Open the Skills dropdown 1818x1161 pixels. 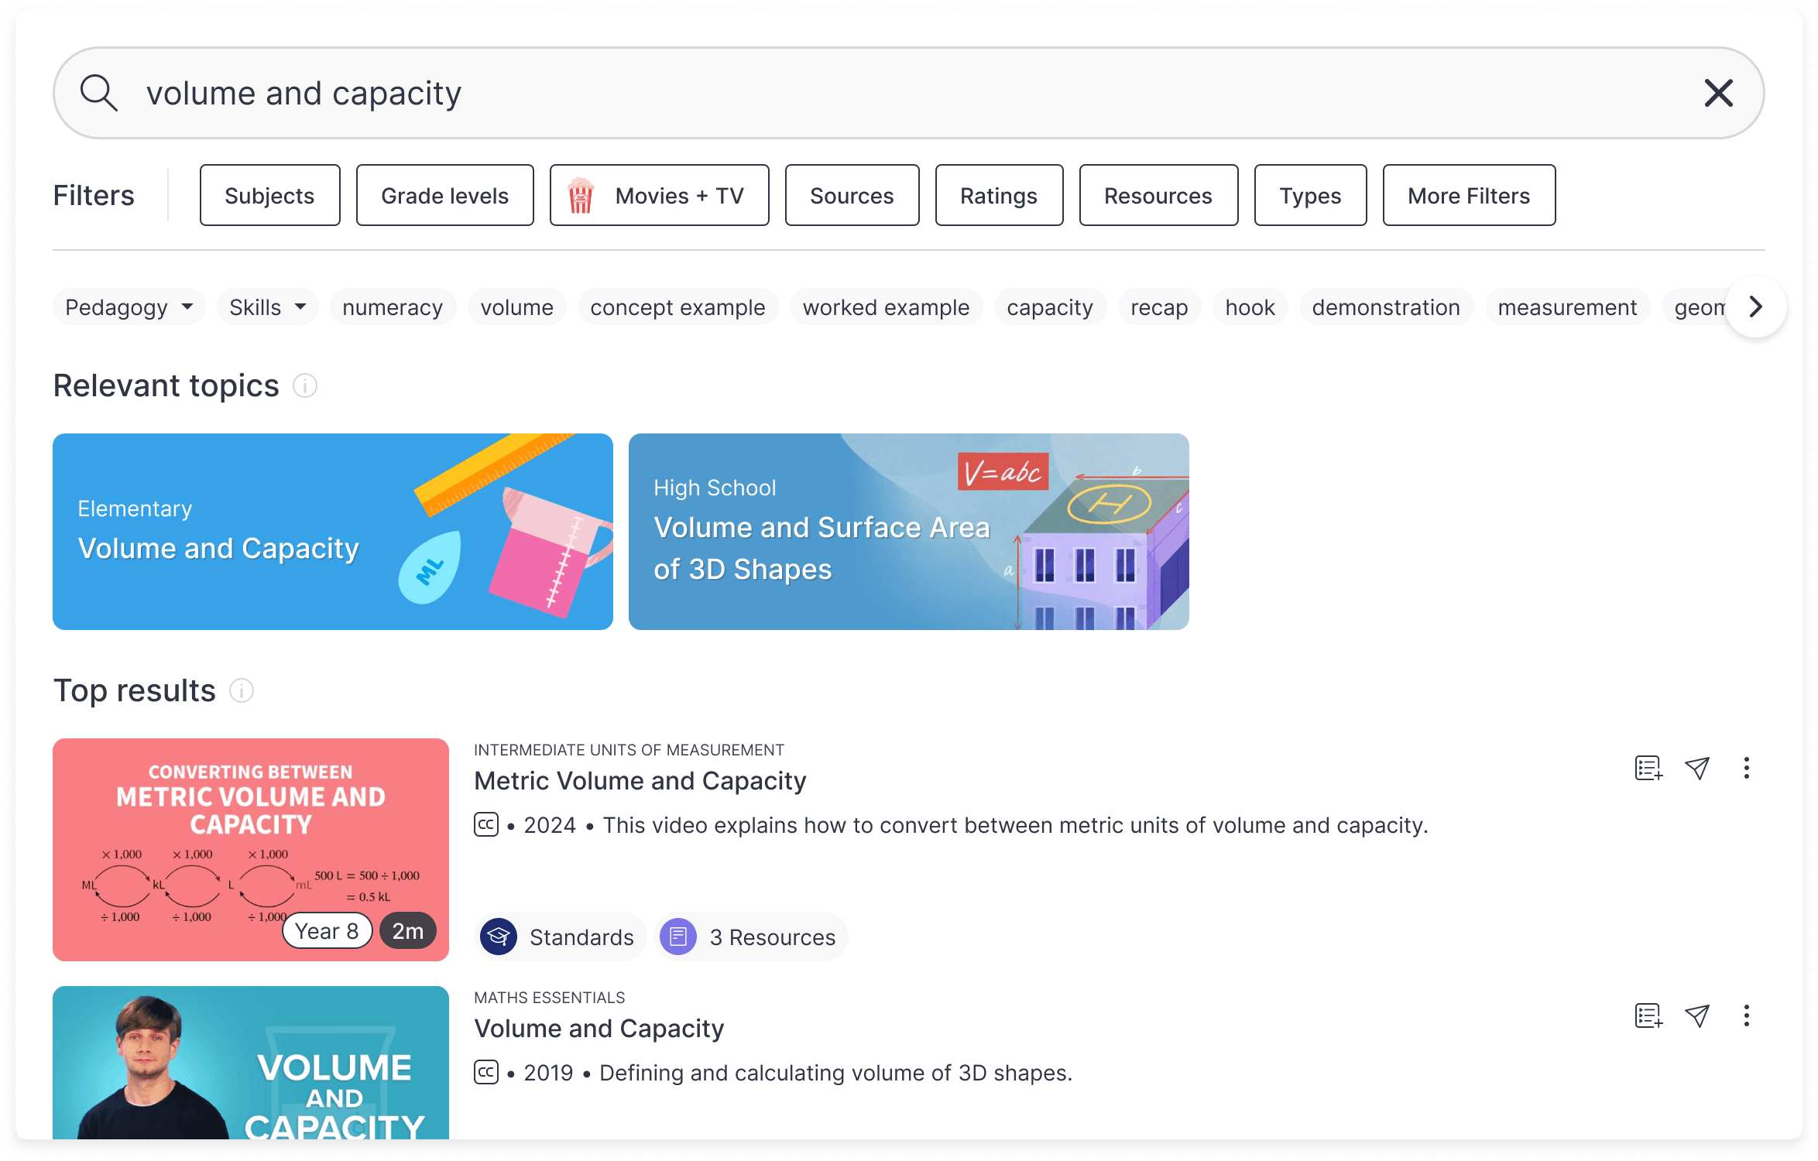tap(267, 307)
